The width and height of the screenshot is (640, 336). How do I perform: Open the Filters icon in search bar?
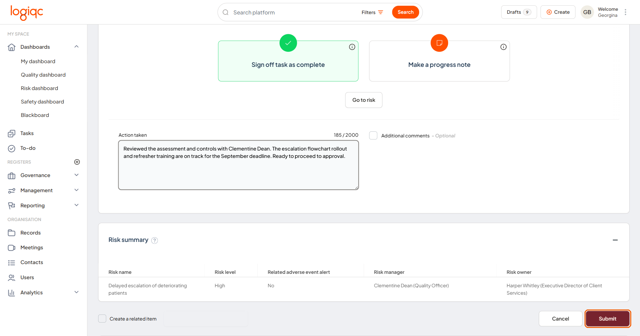pos(381,12)
